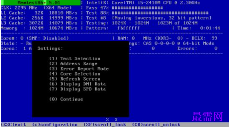Click the (X64 Mode) text

point(57,8)
